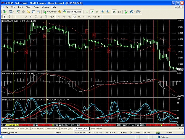Click the MACD(12,26,9) indicator label

(8, 74)
